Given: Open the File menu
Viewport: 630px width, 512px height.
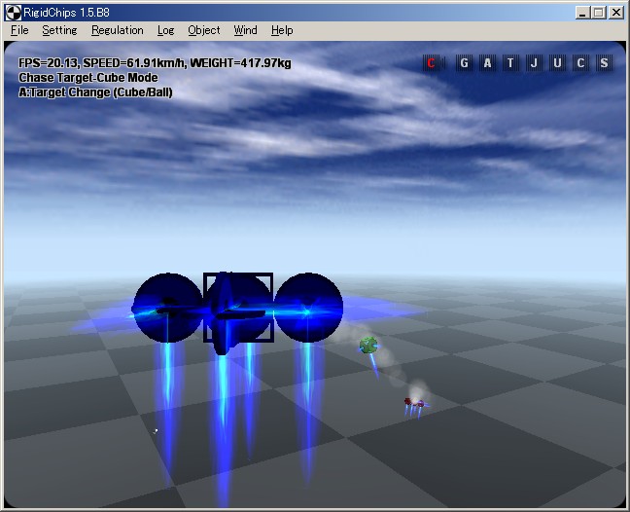Looking at the screenshot, I should pyautogui.click(x=19, y=30).
